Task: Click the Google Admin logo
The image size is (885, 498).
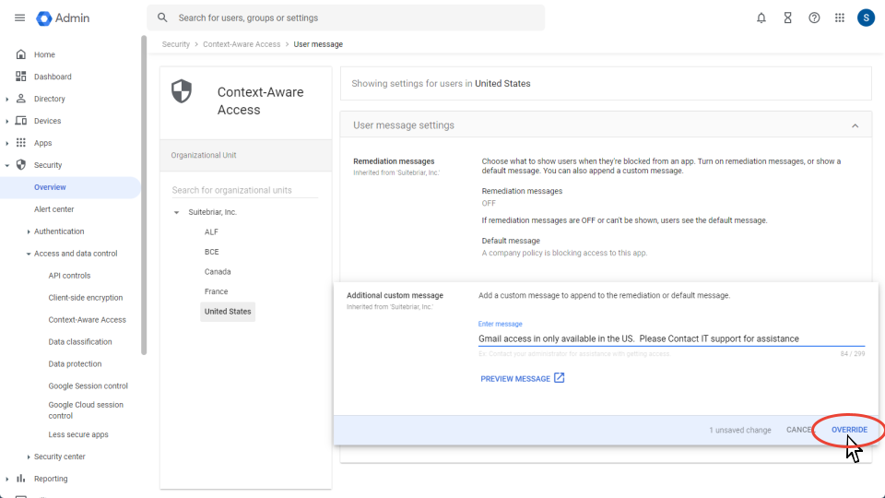Action: (65, 18)
